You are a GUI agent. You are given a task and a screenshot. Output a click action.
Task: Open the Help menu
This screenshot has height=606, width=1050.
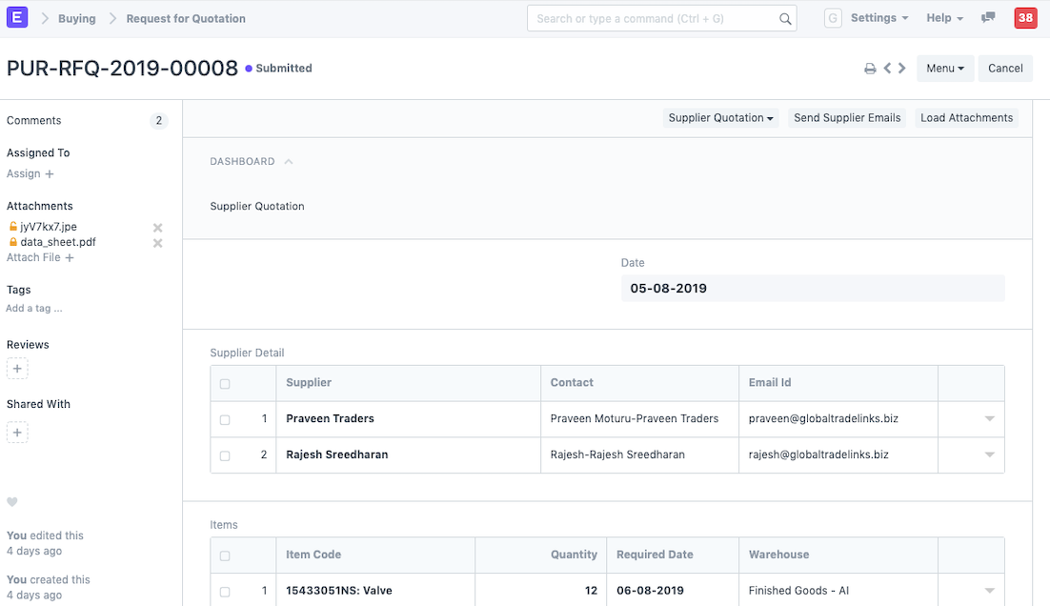click(944, 18)
